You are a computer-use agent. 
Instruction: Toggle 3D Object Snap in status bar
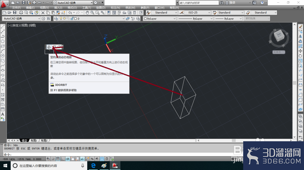point(77,159)
